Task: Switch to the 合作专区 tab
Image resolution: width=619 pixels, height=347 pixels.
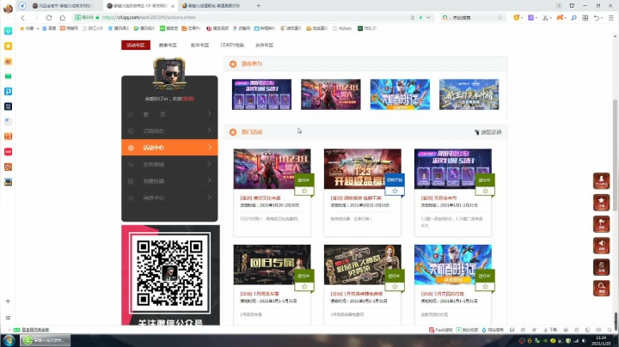Action: pos(264,46)
